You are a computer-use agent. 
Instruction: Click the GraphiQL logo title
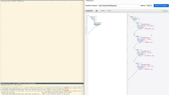click(89, 11)
